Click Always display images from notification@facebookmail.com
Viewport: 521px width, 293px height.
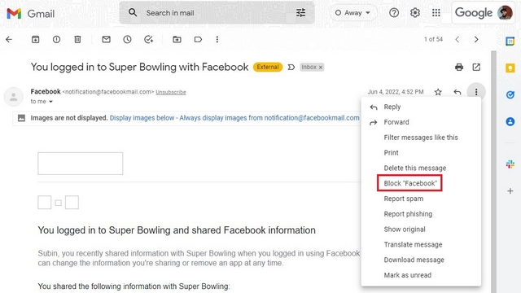(x=269, y=118)
